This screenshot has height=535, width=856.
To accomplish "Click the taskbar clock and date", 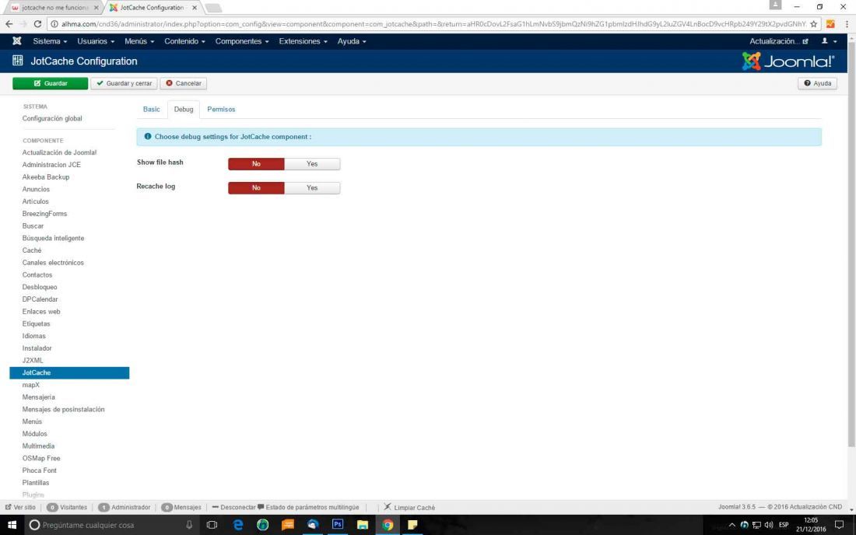I will click(x=811, y=525).
